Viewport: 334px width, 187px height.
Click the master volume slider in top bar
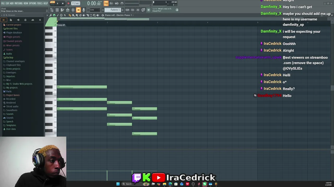[132, 3]
